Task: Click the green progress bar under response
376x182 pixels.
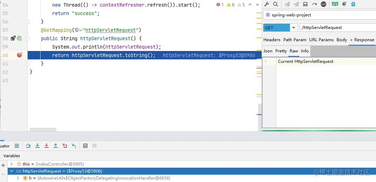Action: [319, 131]
